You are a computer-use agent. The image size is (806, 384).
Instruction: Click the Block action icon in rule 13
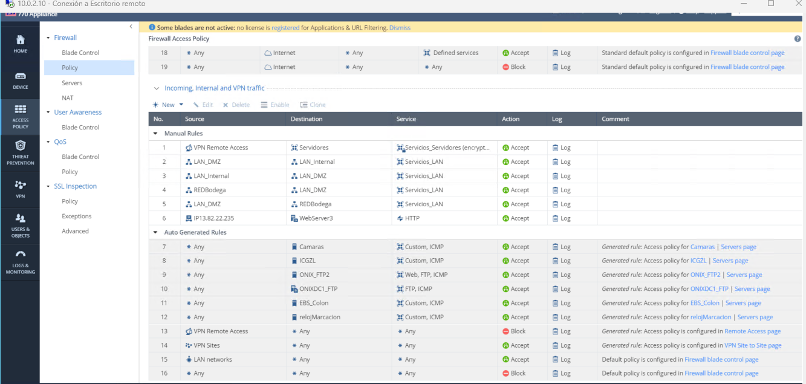tap(506, 331)
